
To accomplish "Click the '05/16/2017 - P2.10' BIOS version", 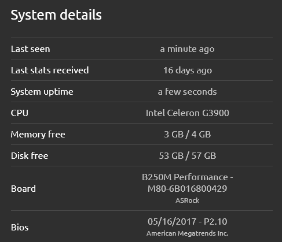I will pos(188,222).
